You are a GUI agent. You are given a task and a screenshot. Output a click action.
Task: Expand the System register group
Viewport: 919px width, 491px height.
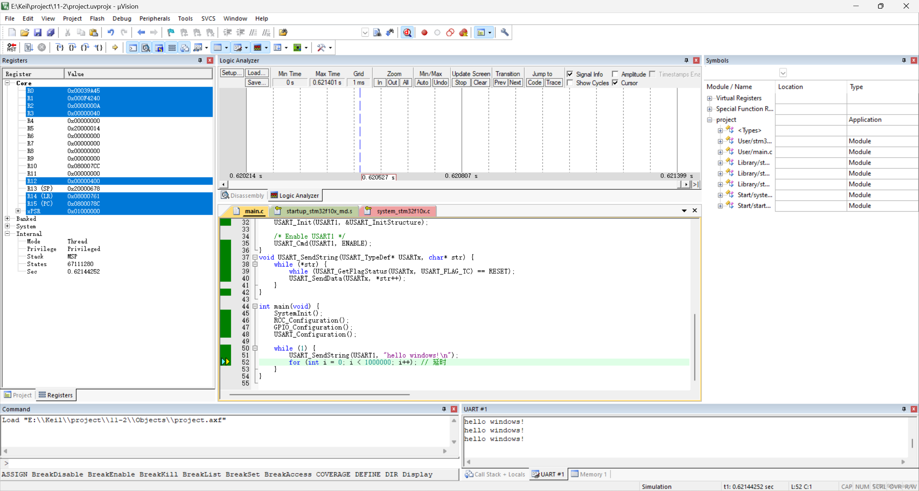pyautogui.click(x=7, y=226)
